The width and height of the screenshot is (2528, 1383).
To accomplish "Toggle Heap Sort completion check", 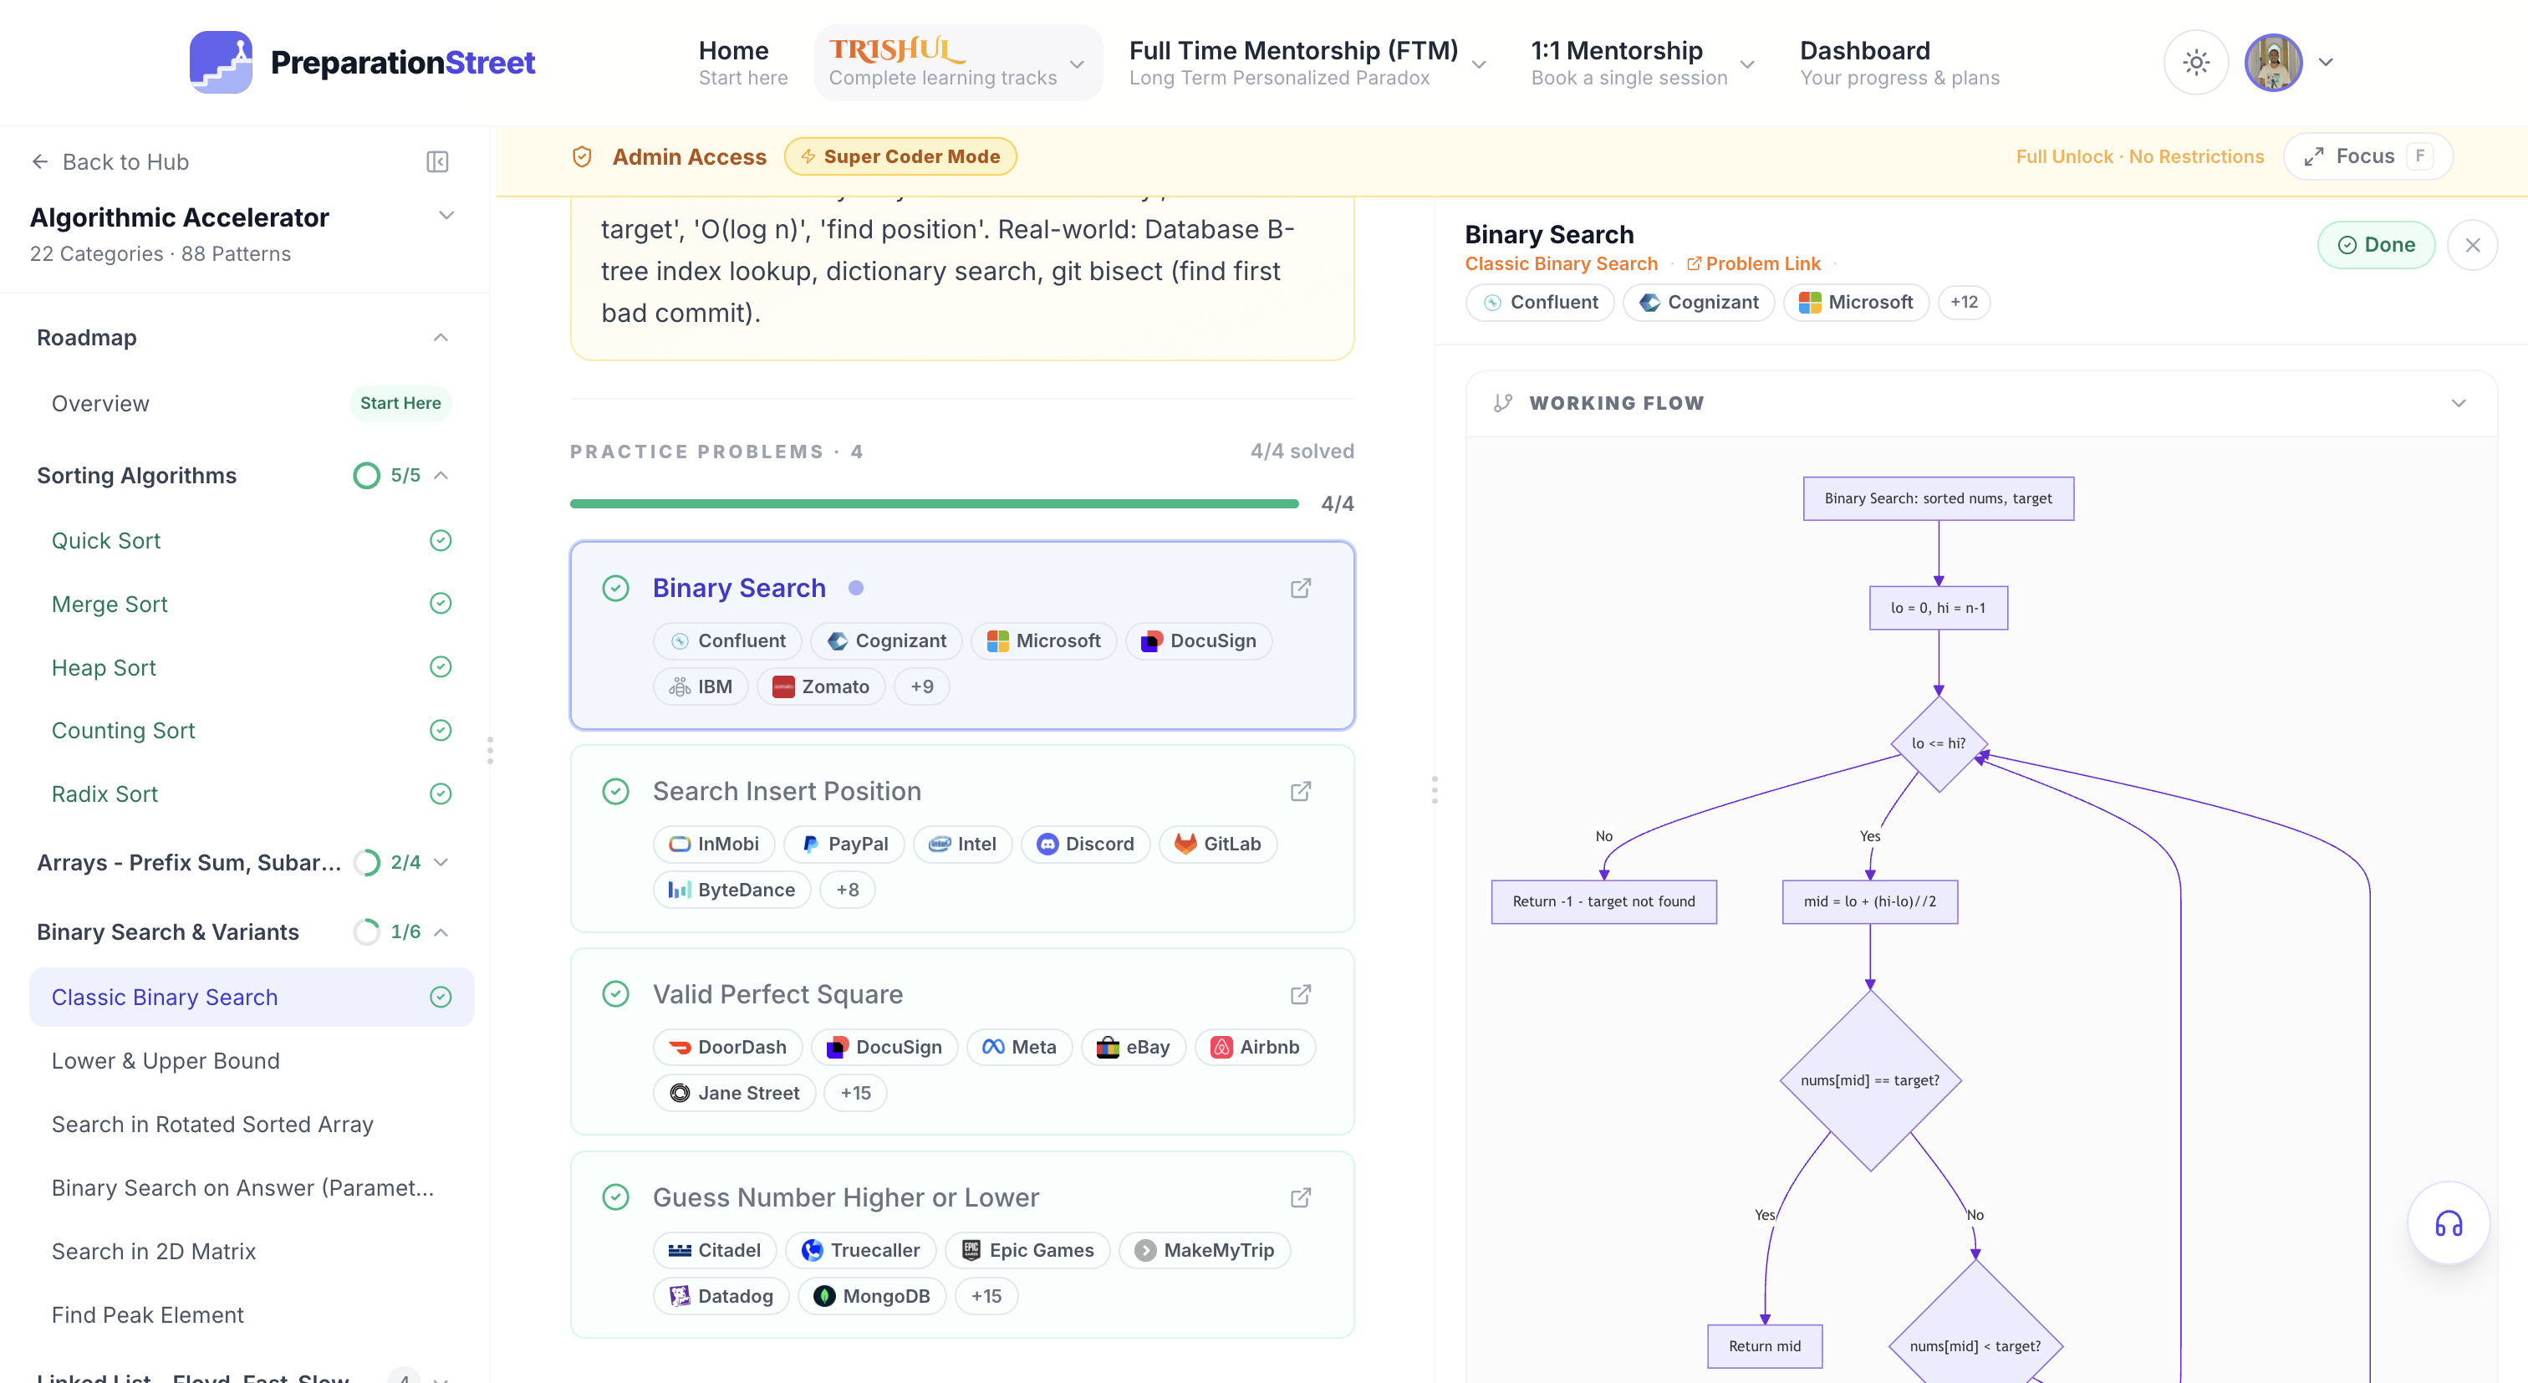I will click(441, 667).
